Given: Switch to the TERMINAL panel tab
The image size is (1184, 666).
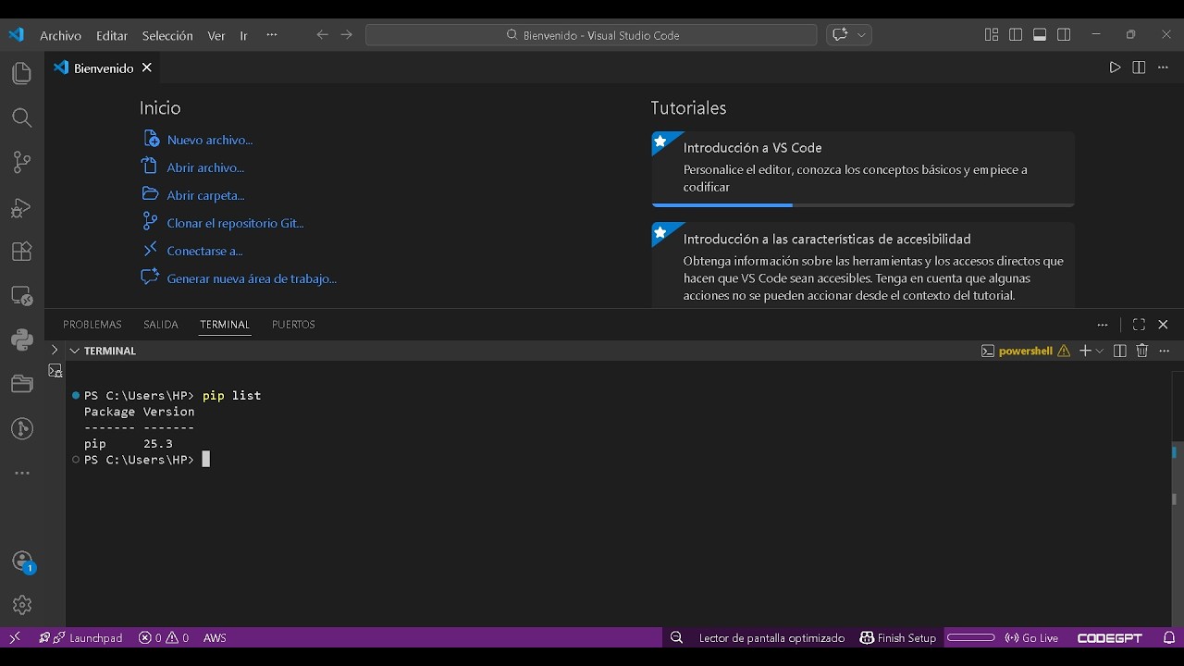Looking at the screenshot, I should tap(225, 325).
